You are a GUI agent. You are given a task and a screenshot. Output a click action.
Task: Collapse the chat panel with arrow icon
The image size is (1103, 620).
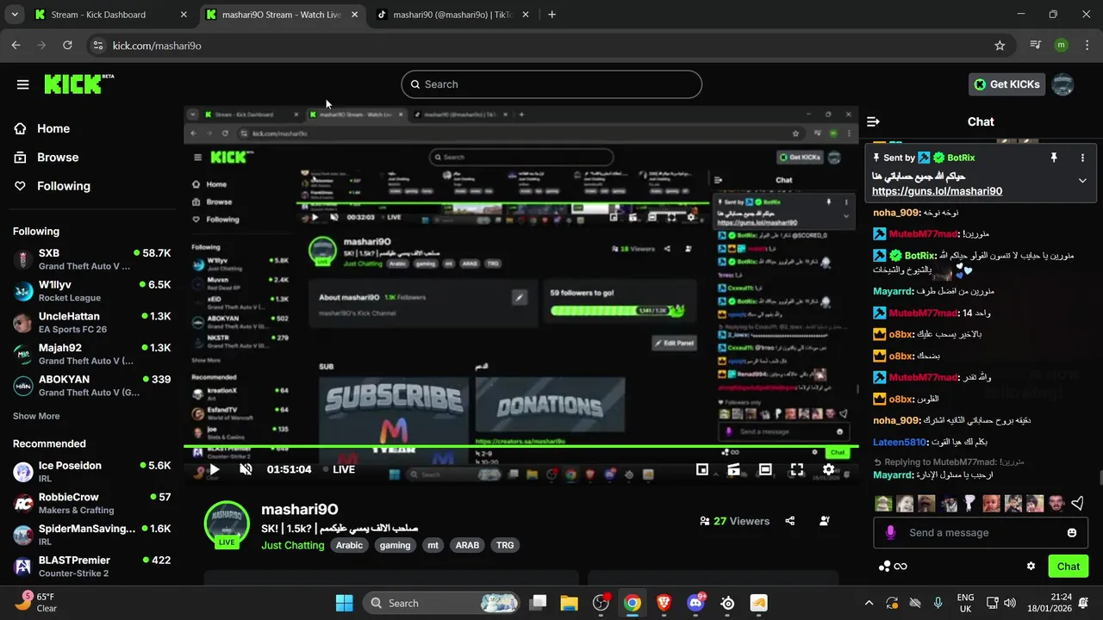pos(873,121)
